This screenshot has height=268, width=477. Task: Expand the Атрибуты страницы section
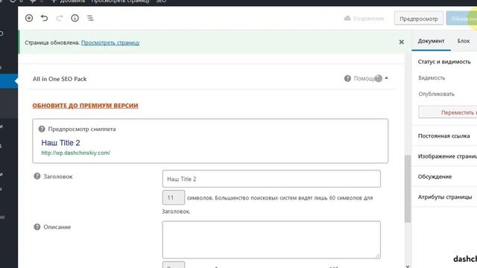[444, 197]
